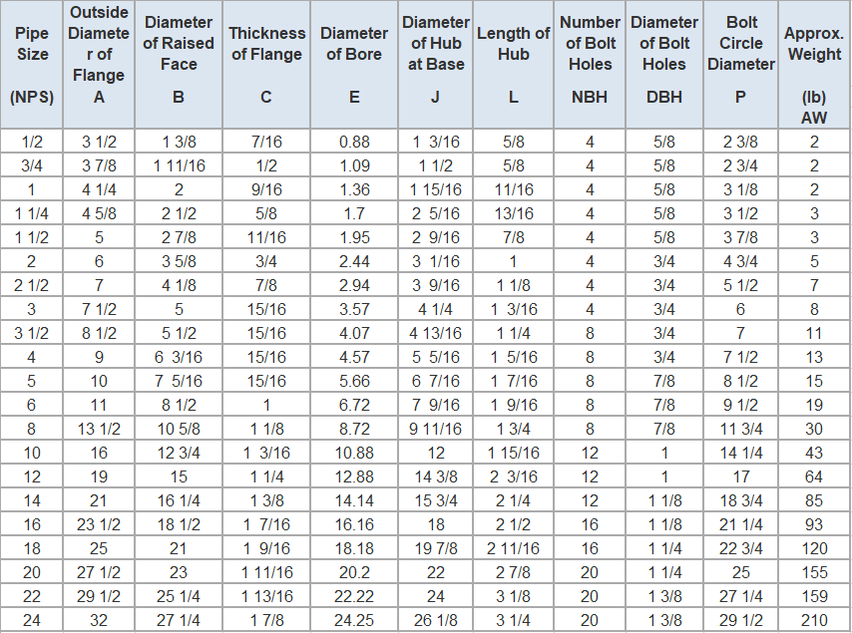Select bore diameter value 10.88
This screenshot has height=633, width=852.
click(x=354, y=453)
